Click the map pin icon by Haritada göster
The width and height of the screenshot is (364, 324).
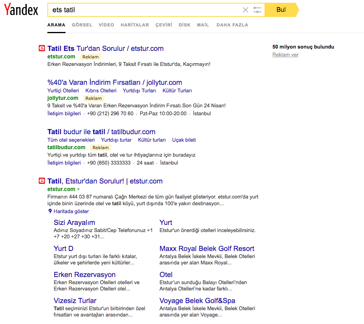[x=50, y=211]
